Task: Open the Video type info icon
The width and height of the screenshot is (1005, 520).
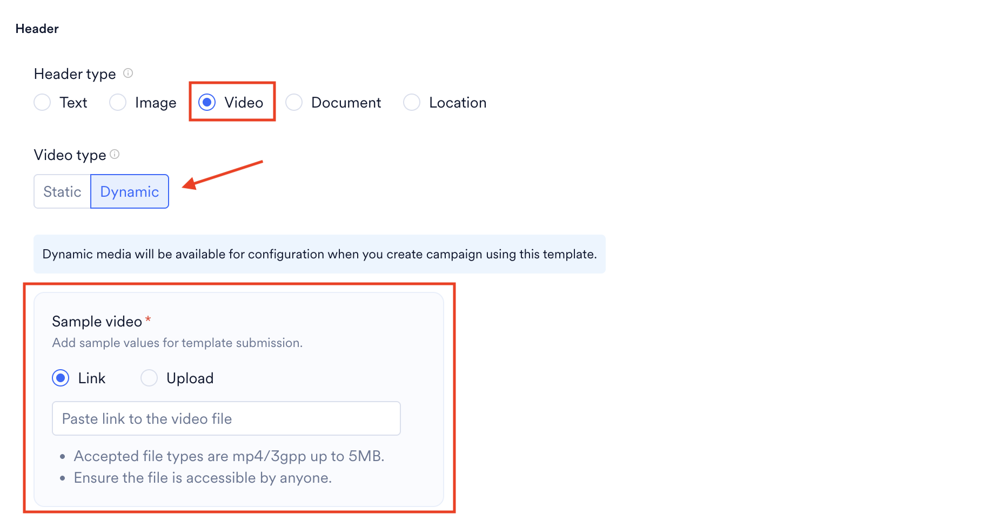Action: (115, 154)
